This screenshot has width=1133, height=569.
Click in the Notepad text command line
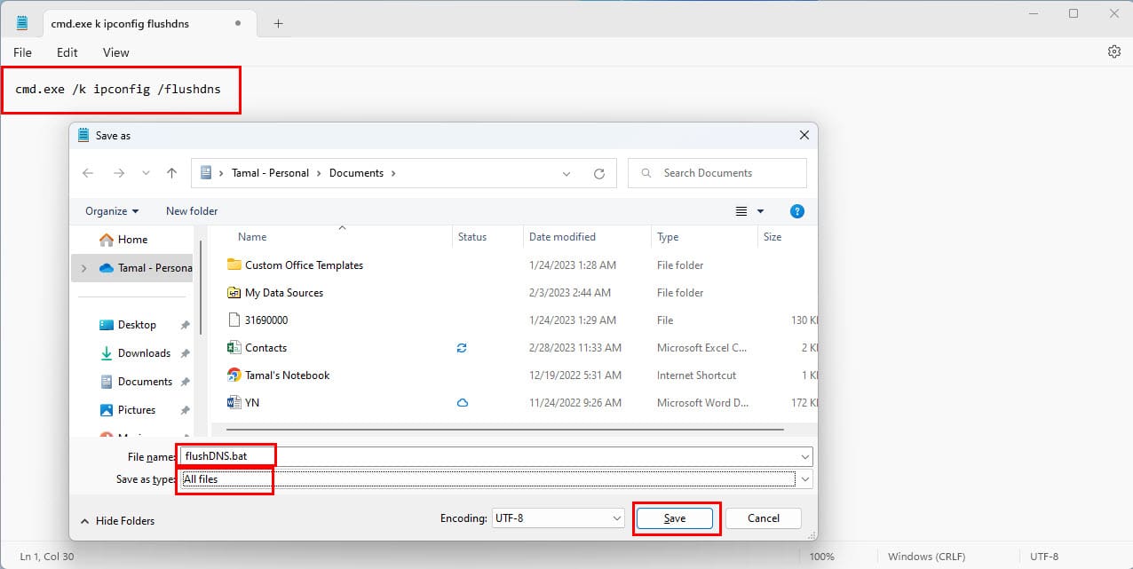point(118,90)
